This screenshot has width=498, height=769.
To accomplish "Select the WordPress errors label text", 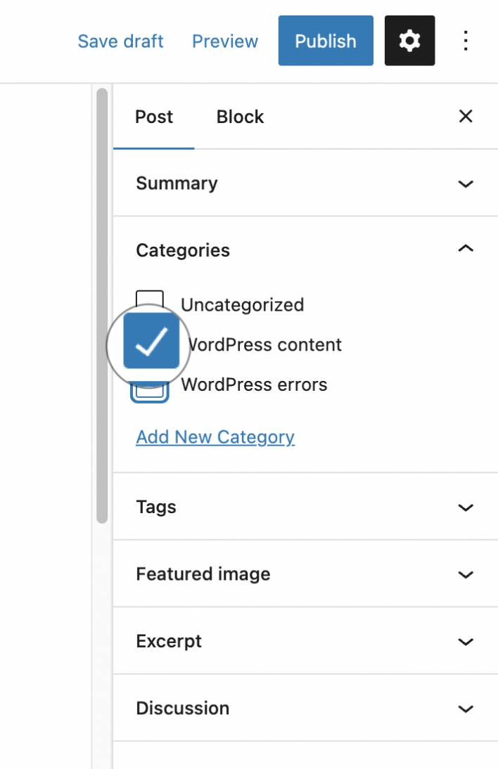I will pos(254,384).
